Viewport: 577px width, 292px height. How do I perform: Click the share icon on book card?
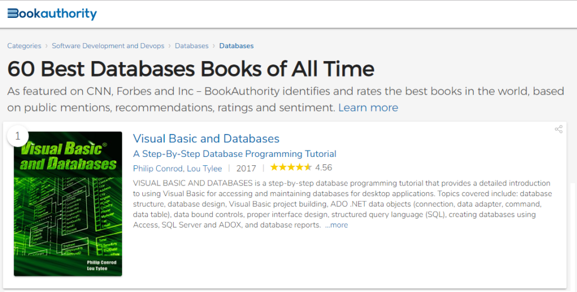[x=559, y=129]
